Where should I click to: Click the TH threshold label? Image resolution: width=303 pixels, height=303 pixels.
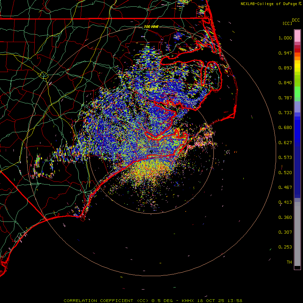pyautogui.click(x=289, y=262)
